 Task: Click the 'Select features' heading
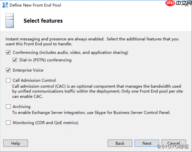[x=43, y=21]
